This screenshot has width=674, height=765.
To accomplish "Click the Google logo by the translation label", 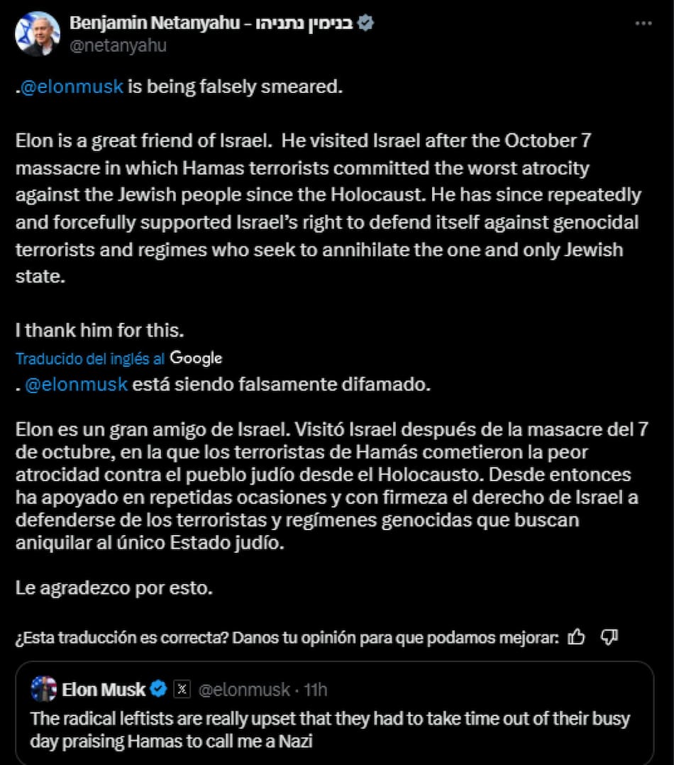I will (197, 358).
